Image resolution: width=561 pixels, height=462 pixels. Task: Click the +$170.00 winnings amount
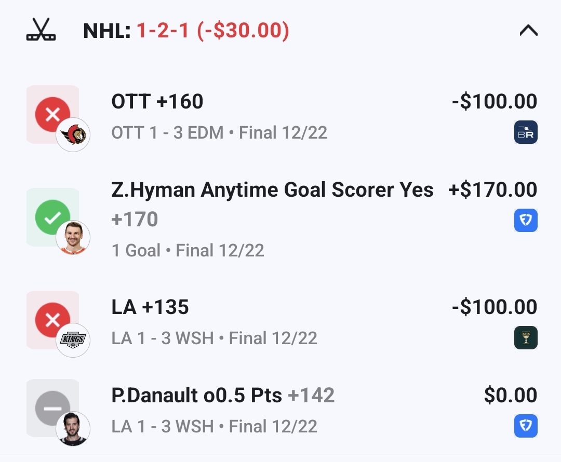tap(492, 190)
